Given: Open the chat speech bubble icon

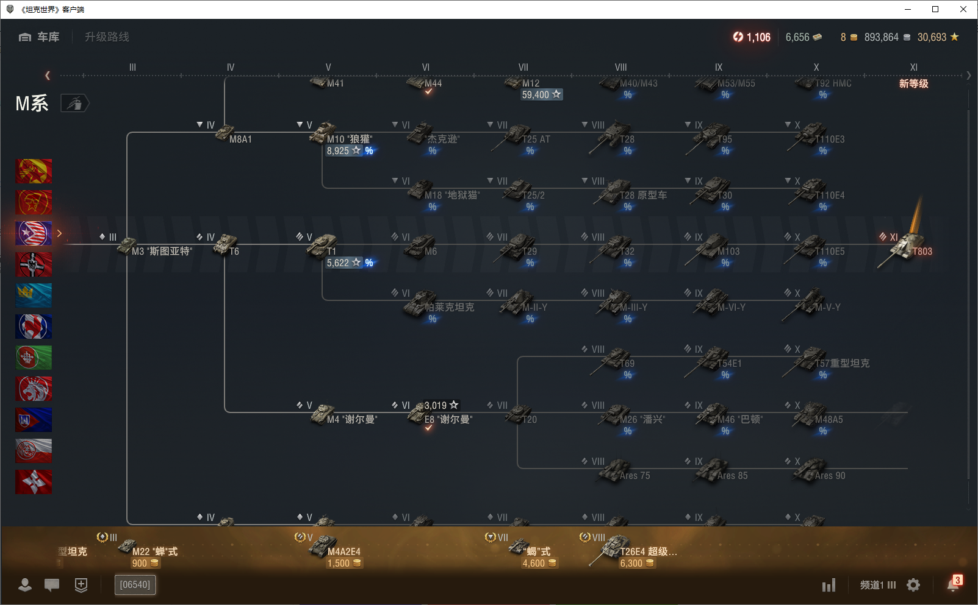Looking at the screenshot, I should click(x=52, y=585).
